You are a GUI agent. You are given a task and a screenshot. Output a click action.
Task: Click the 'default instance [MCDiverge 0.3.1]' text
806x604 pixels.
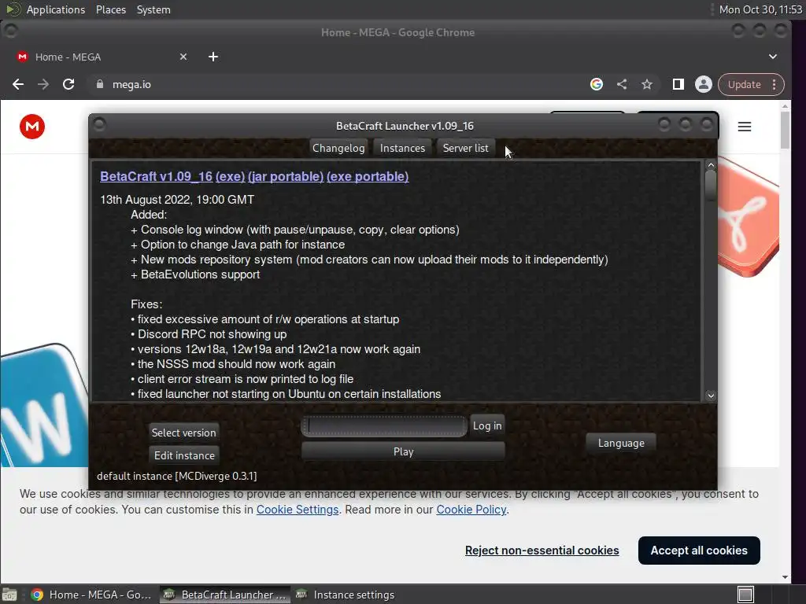[177, 476]
